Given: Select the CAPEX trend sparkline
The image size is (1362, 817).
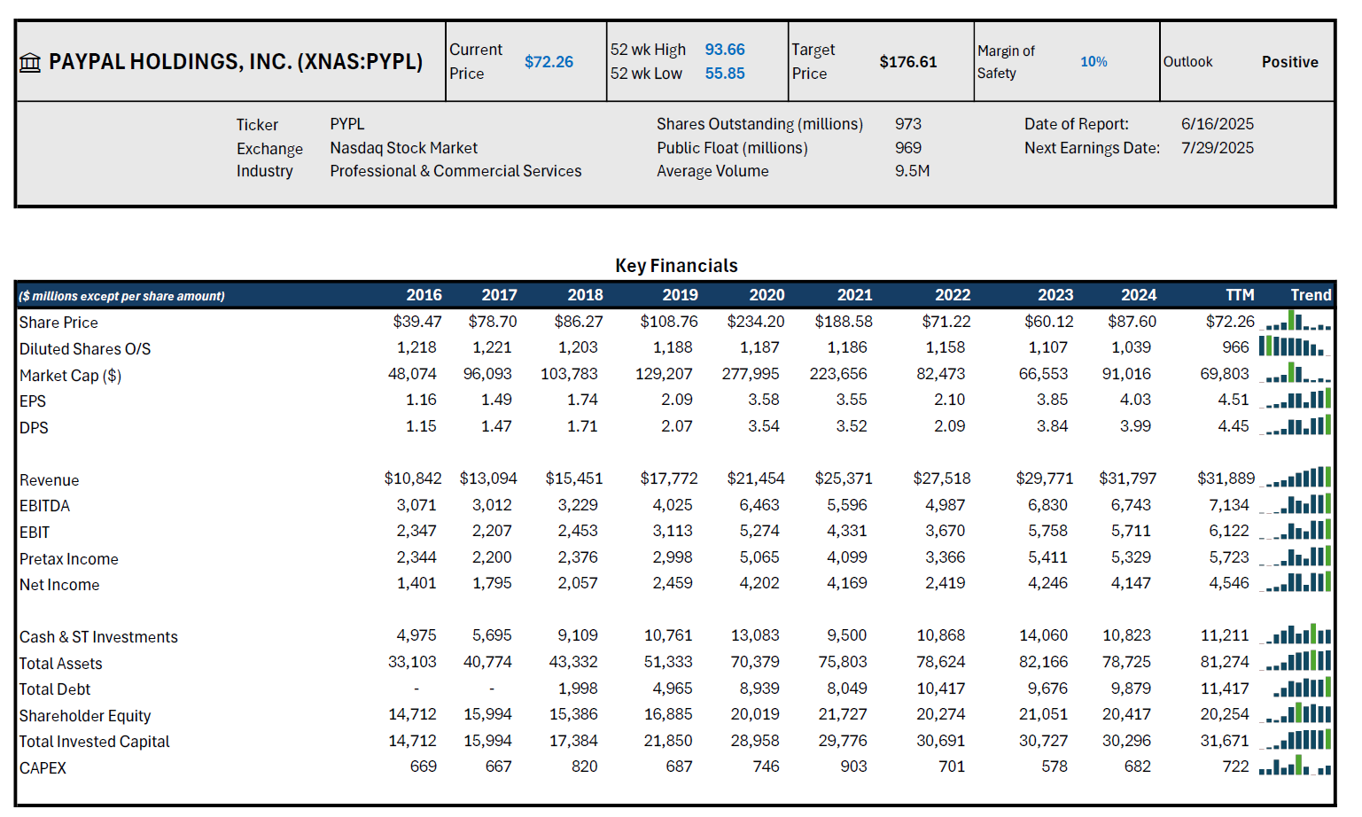Looking at the screenshot, I should click(x=1295, y=766).
